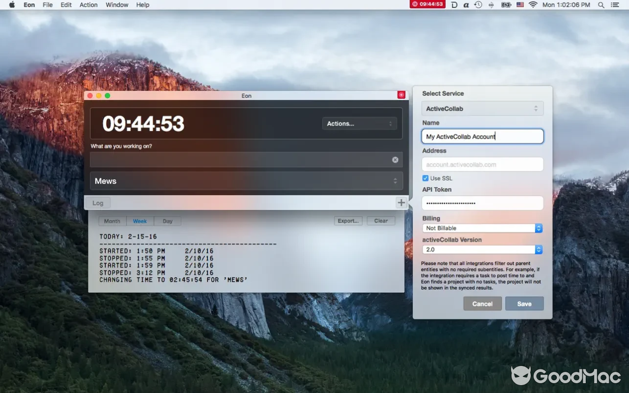
Task: Disable the Use SSL checkbox
Action: tap(425, 178)
